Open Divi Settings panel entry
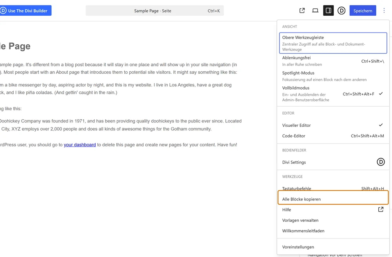This screenshot has width=392, height=257. pyautogui.click(x=333, y=162)
